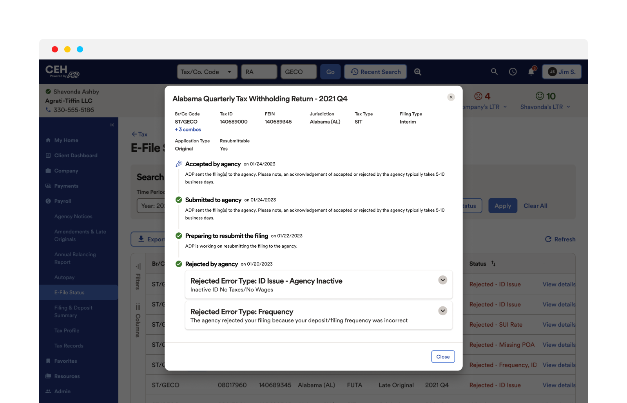Screen dimensions: 627x403
Task: Open the +3 combos link
Action: coord(188,129)
